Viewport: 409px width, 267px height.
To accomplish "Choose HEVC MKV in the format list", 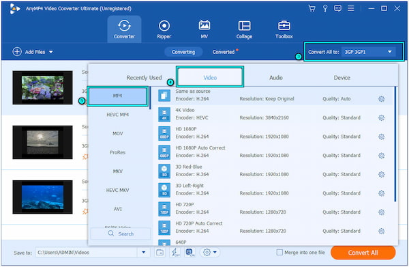I will pyautogui.click(x=117, y=191).
